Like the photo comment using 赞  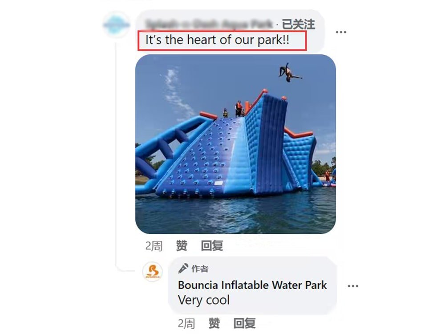(x=182, y=246)
